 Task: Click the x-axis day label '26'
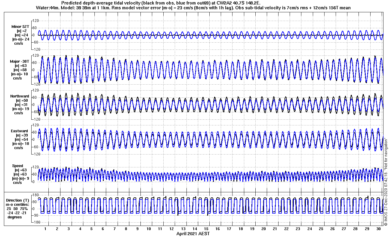pos(332,229)
